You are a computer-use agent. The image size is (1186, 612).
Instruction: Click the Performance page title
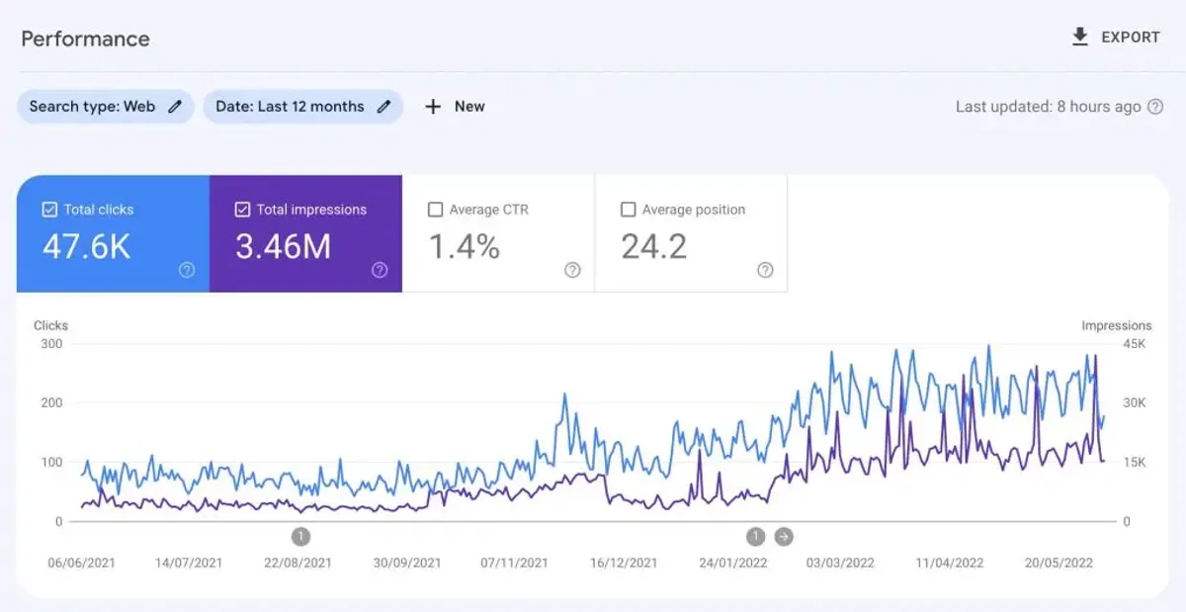point(85,39)
